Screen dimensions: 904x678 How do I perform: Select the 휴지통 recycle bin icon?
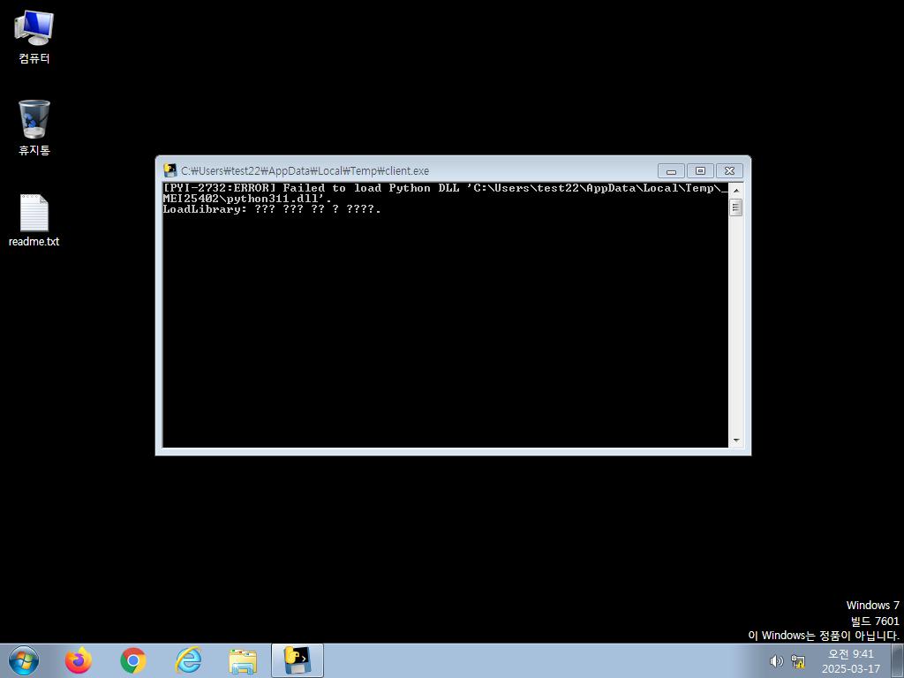click(x=34, y=128)
